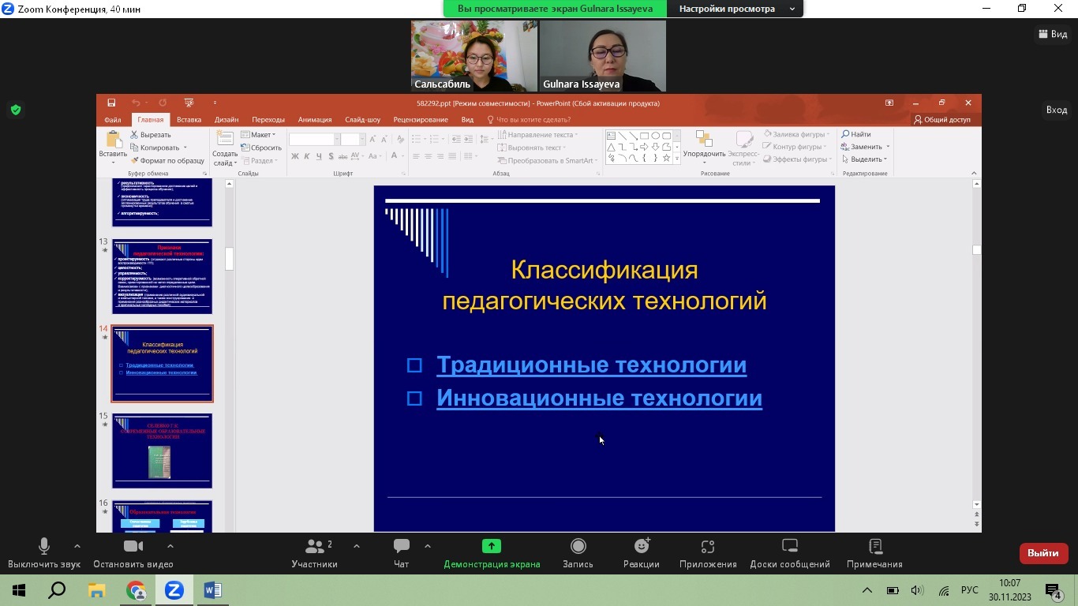Select slide 15 thumbnail
The width and height of the screenshot is (1078, 606).
[x=162, y=451]
